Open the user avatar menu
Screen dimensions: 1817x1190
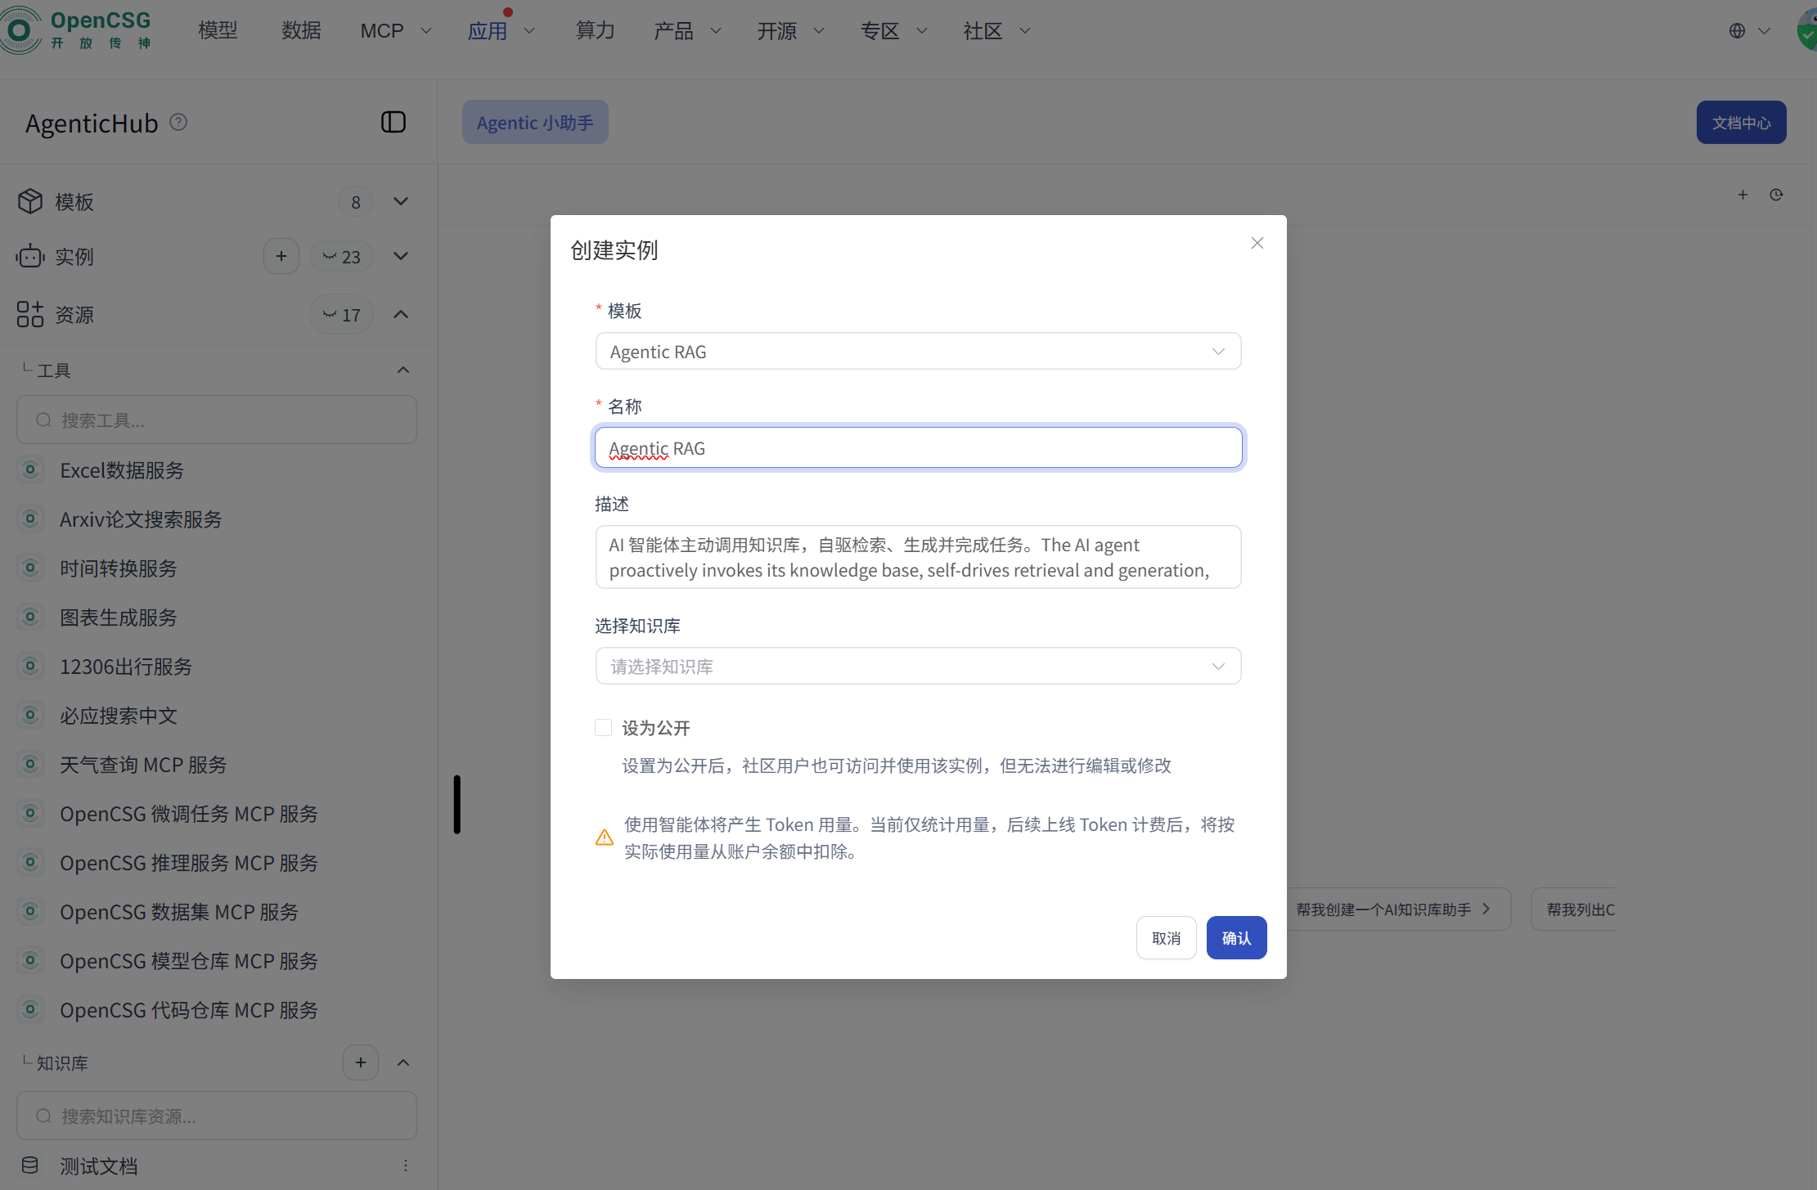(x=1805, y=30)
